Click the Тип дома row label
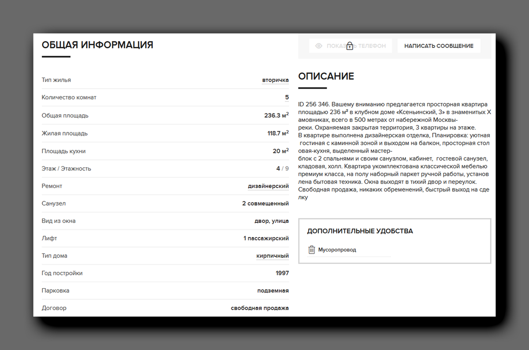 click(x=55, y=256)
